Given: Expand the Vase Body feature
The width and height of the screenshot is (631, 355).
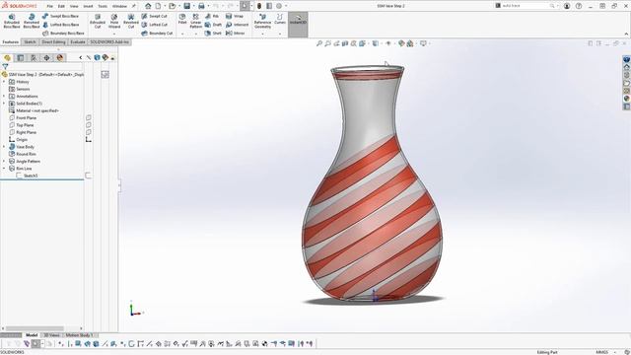Looking at the screenshot, I should coord(4,147).
